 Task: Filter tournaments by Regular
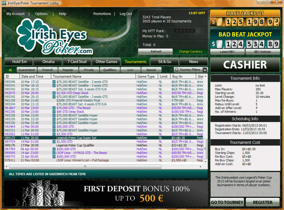pos(68,70)
